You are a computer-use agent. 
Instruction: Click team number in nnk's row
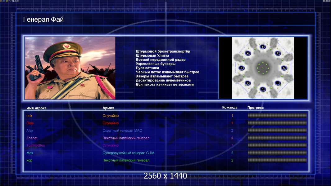click(232, 116)
